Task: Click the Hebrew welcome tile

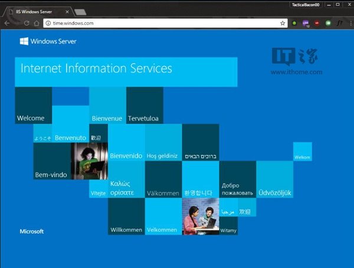Action: (x=201, y=142)
